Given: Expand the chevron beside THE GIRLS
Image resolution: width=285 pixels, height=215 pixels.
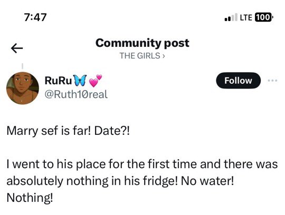Looking at the screenshot, I should coord(164,56).
